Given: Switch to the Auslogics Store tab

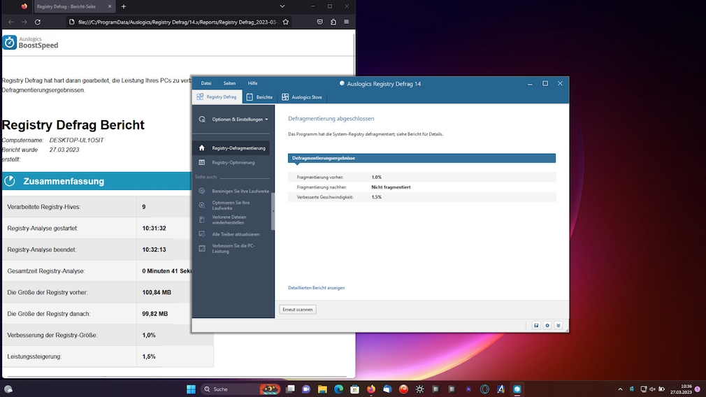Looking at the screenshot, I should [x=302, y=97].
